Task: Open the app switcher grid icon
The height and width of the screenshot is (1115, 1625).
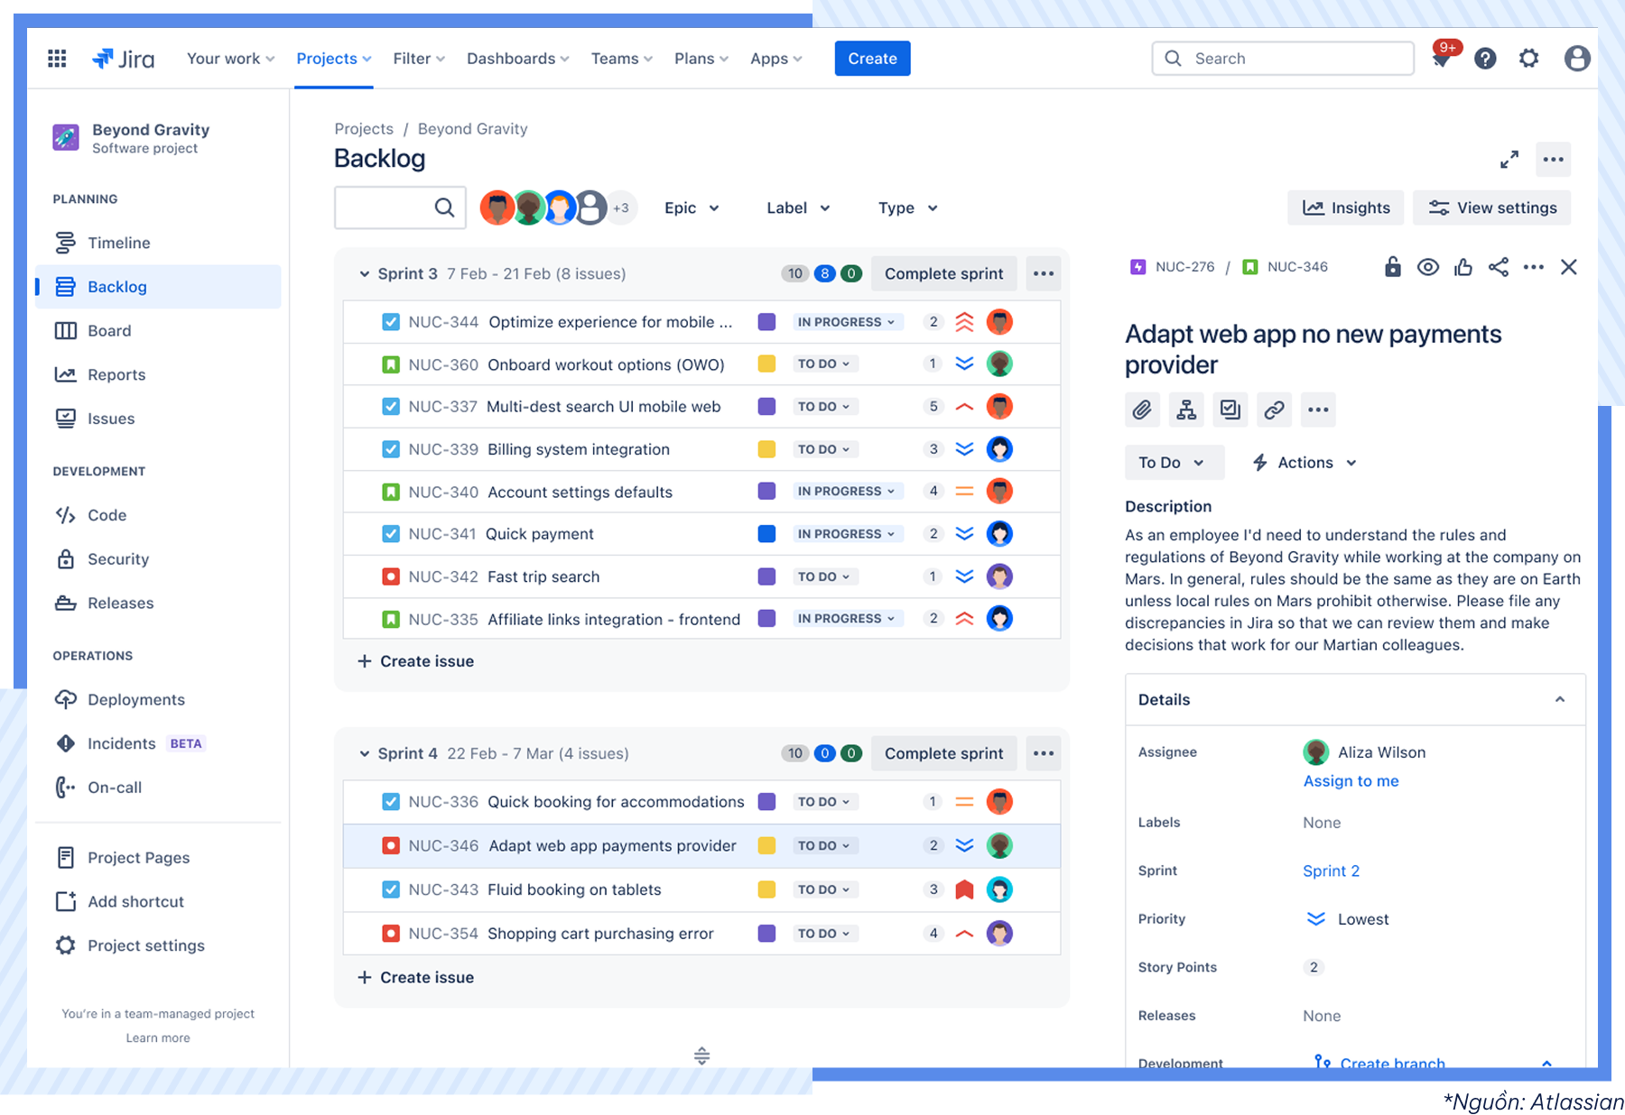Action: click(x=57, y=59)
